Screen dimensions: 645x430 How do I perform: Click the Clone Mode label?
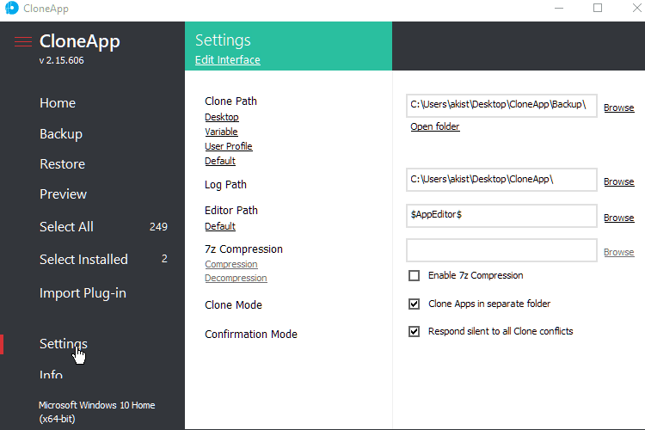click(x=233, y=305)
